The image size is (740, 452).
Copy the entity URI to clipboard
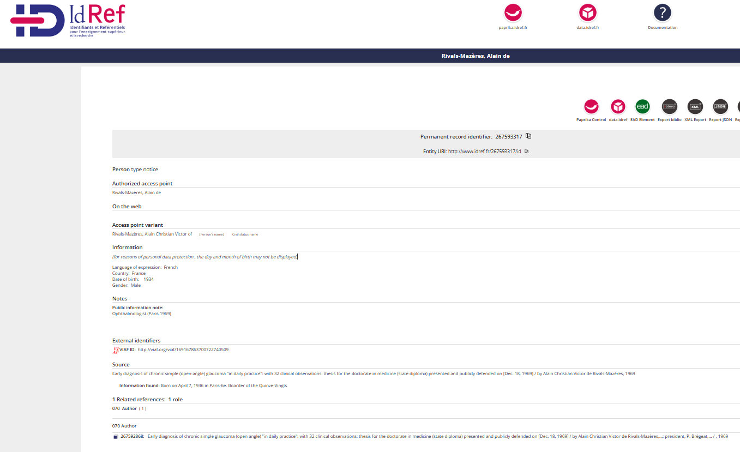[x=526, y=152]
